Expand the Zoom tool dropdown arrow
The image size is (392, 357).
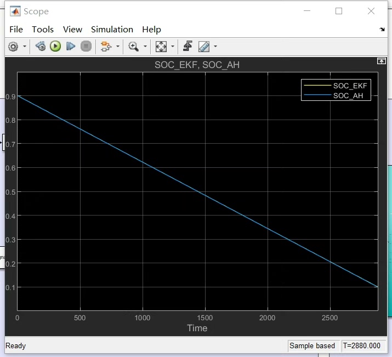(145, 47)
